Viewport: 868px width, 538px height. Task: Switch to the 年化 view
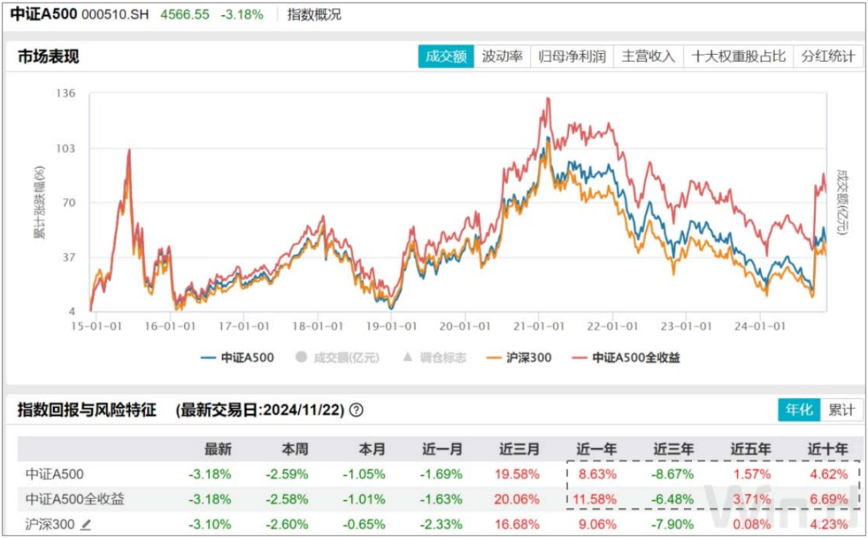(798, 409)
